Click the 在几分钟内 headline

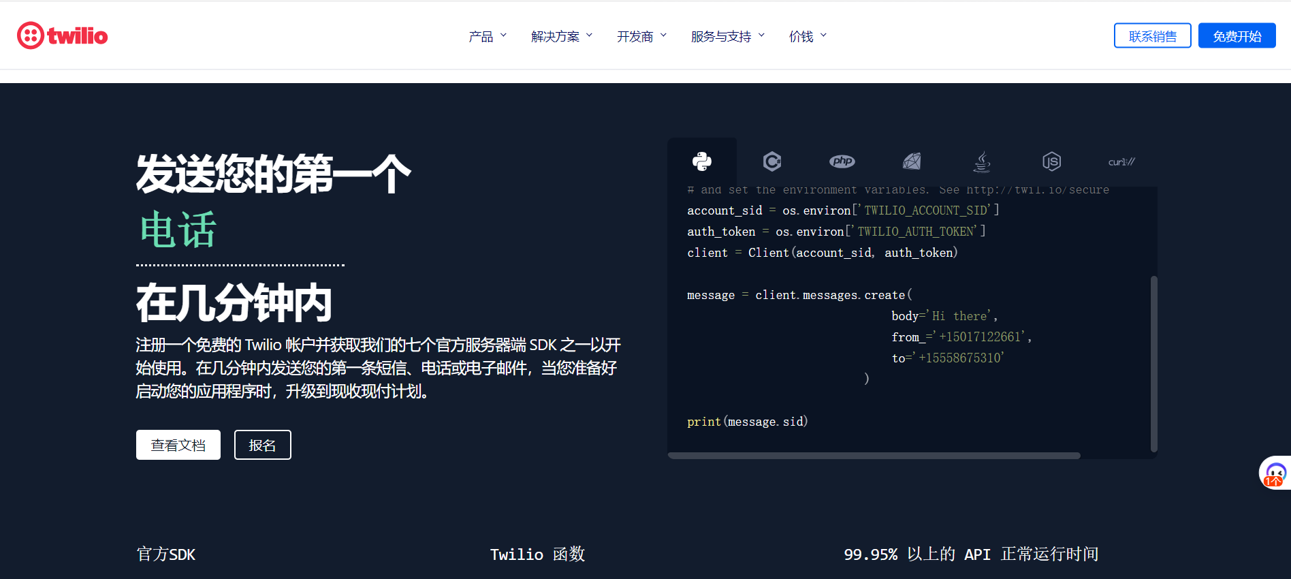pos(234,303)
